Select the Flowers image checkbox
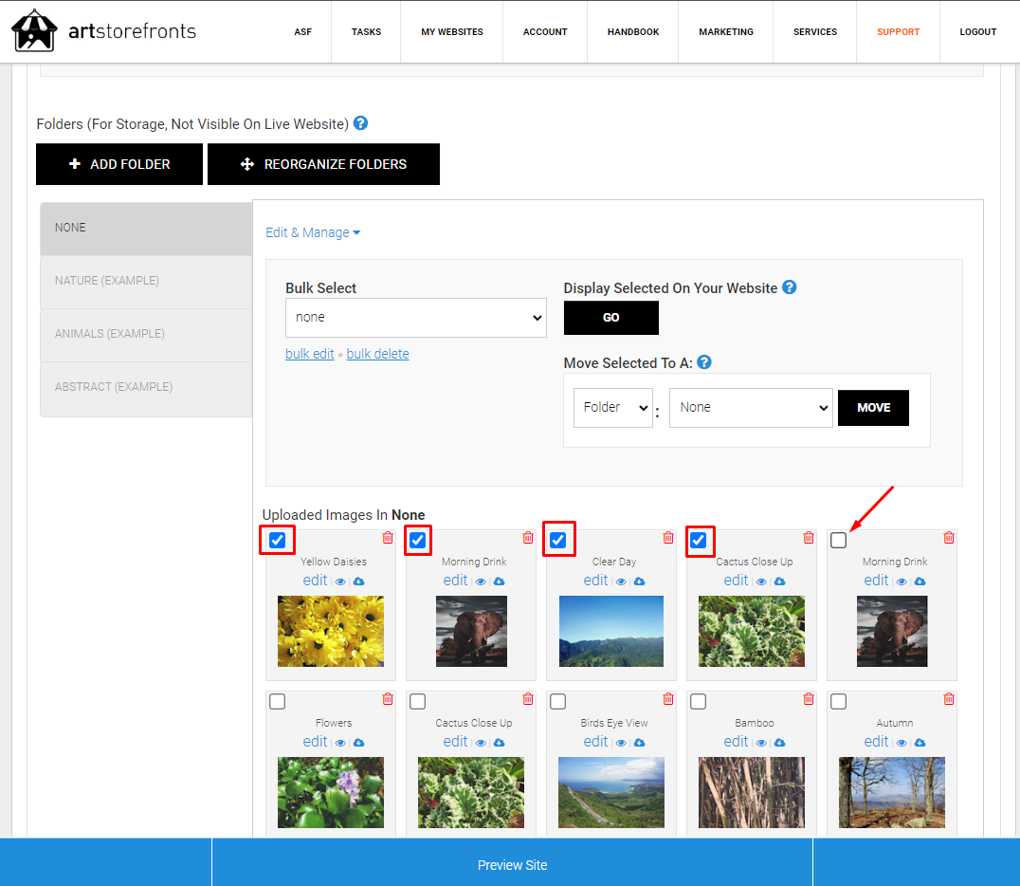 point(277,701)
